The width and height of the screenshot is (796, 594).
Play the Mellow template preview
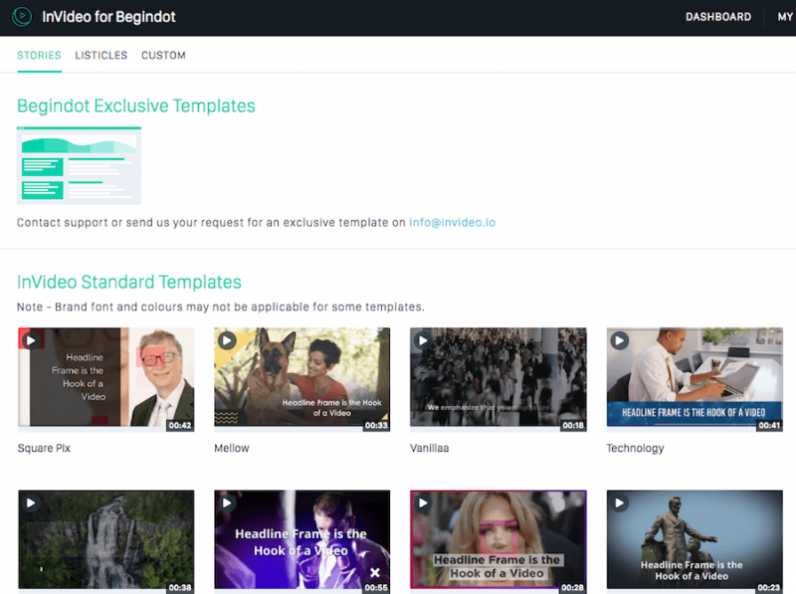[x=227, y=340]
